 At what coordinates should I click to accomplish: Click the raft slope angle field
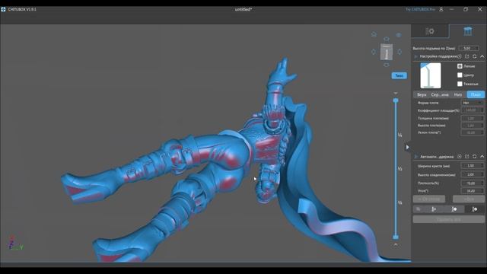tap(472, 132)
